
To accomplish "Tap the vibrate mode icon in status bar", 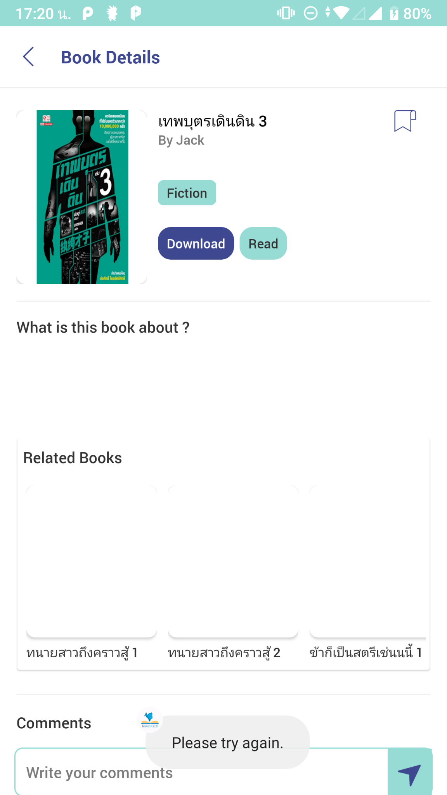I will click(x=286, y=13).
